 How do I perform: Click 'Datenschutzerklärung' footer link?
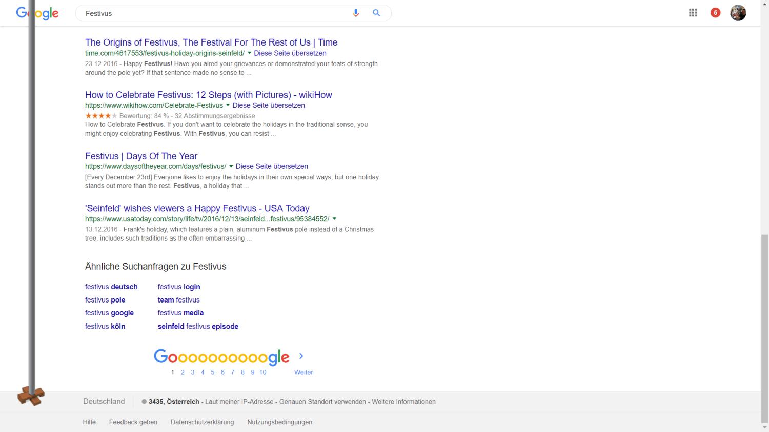(x=202, y=422)
